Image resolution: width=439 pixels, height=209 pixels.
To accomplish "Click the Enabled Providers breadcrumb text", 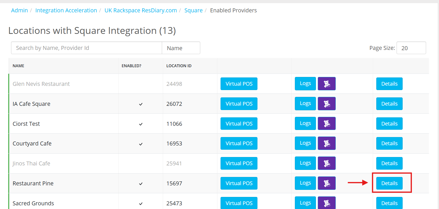I will 233,11.
